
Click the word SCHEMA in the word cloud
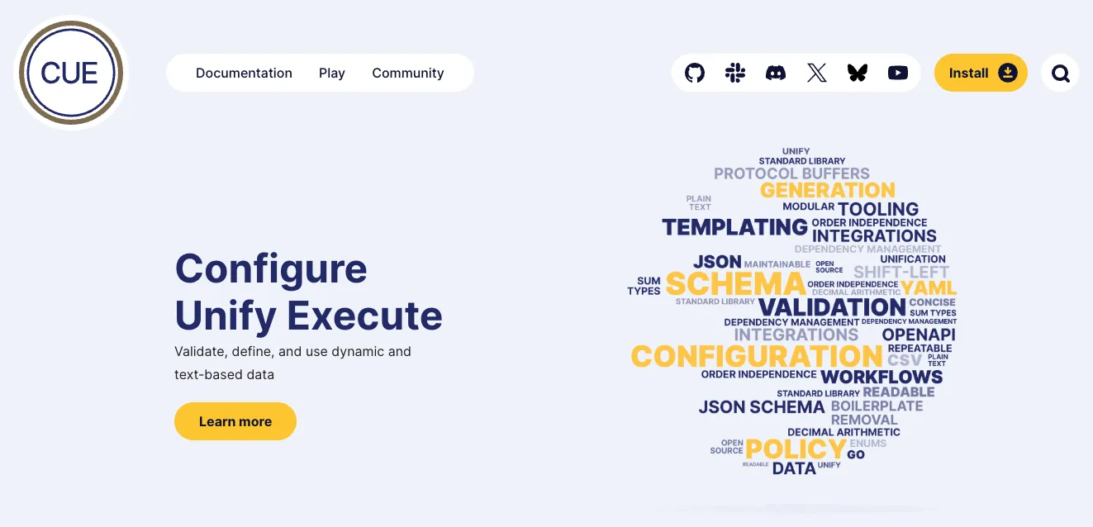click(735, 284)
